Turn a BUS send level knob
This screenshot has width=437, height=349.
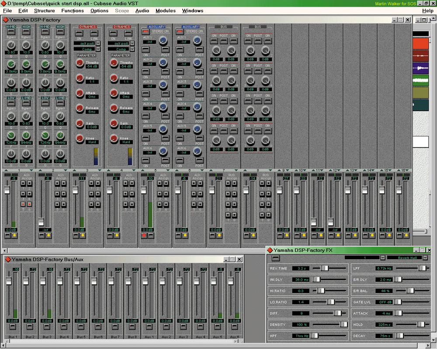click(x=216, y=51)
